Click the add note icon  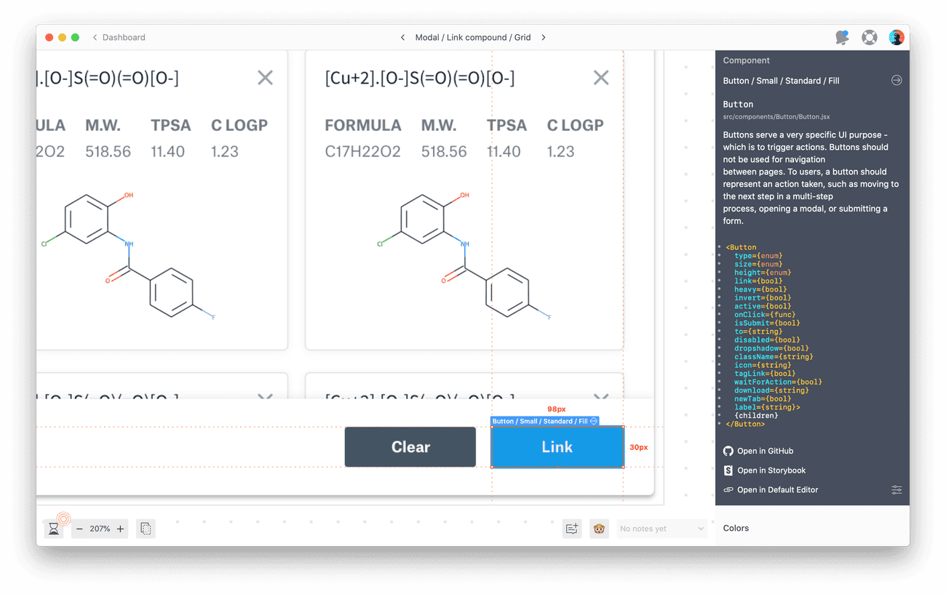coord(572,529)
